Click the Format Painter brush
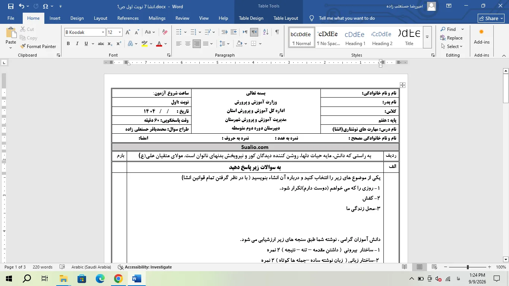 (x=39, y=47)
